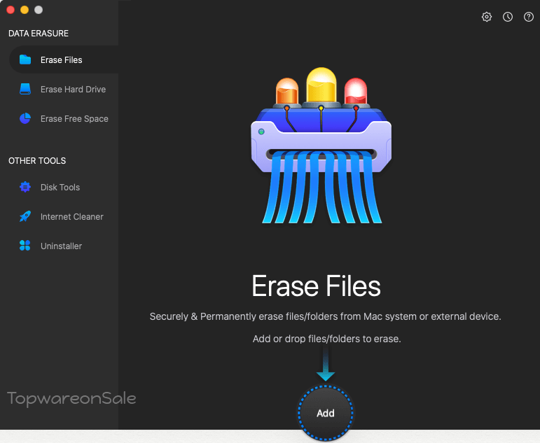
Task: Click 'Add or drop files/folders to erase' text
Action: [327, 339]
